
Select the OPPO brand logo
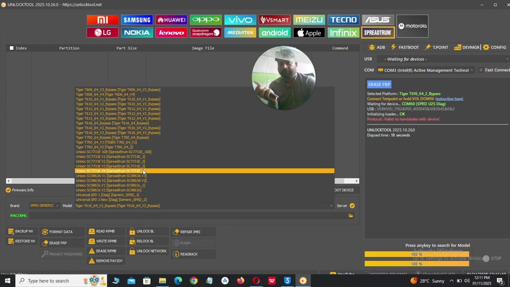click(x=206, y=20)
